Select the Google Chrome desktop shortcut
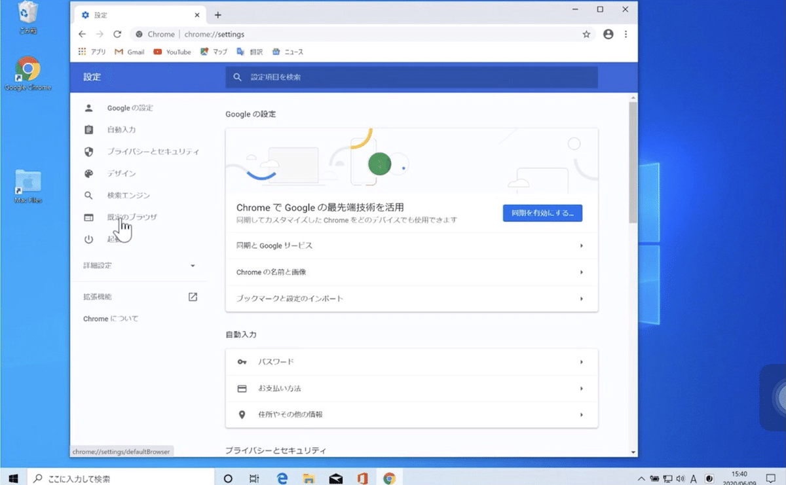 28,73
